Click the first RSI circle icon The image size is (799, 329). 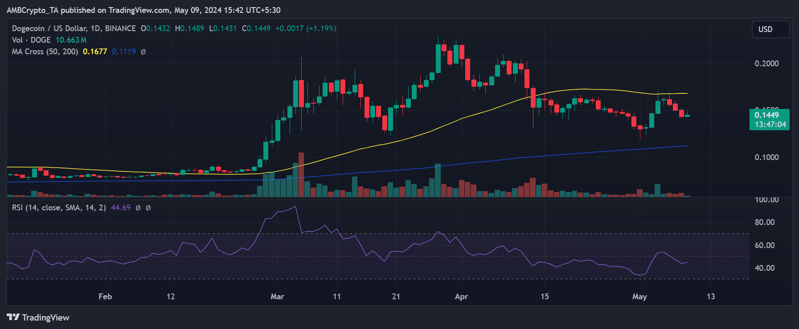138,208
